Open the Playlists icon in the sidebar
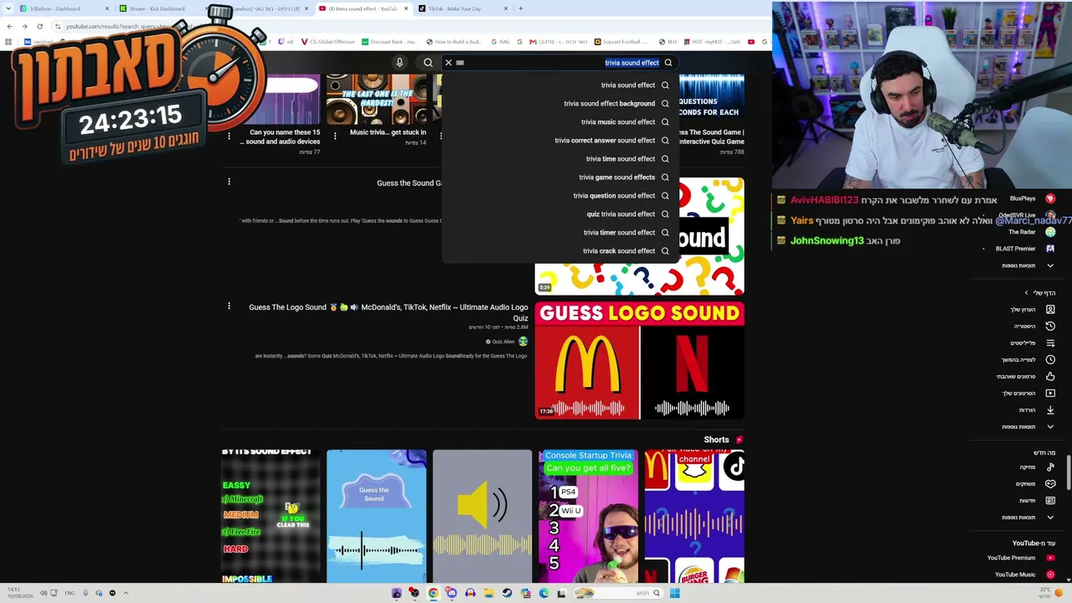Image resolution: width=1072 pixels, height=603 pixels. [x=1050, y=343]
